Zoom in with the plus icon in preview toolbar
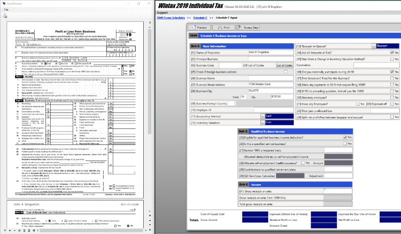This screenshot has width=401, height=234. coord(10,230)
